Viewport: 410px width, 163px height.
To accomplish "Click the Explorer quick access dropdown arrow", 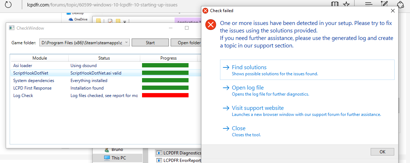I will point(125,22).
